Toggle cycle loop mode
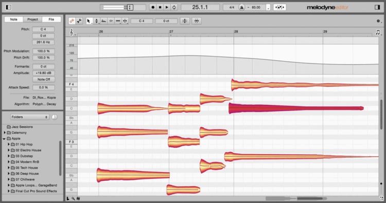 click(x=174, y=7)
